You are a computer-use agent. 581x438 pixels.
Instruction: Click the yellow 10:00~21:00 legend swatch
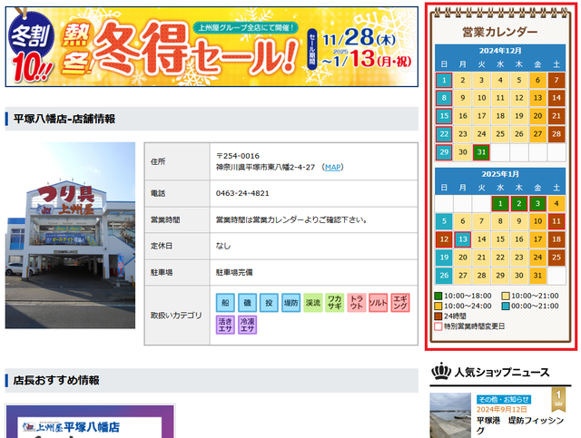click(506, 297)
